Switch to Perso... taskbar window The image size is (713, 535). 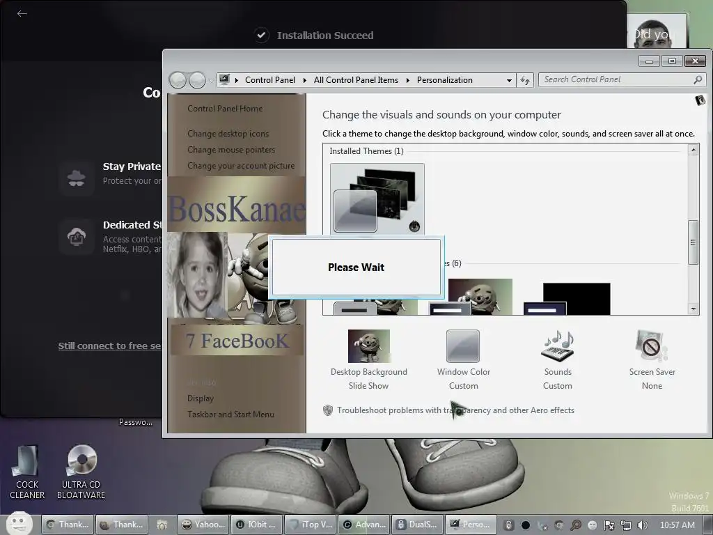click(x=471, y=525)
